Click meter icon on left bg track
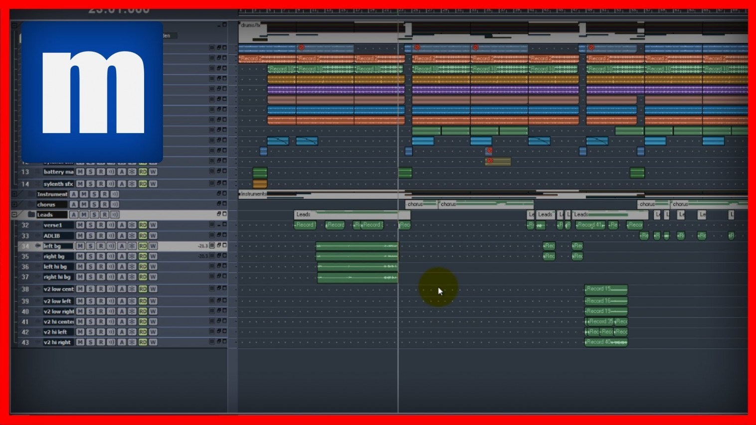The width and height of the screenshot is (756, 425). pyautogui.click(x=212, y=246)
